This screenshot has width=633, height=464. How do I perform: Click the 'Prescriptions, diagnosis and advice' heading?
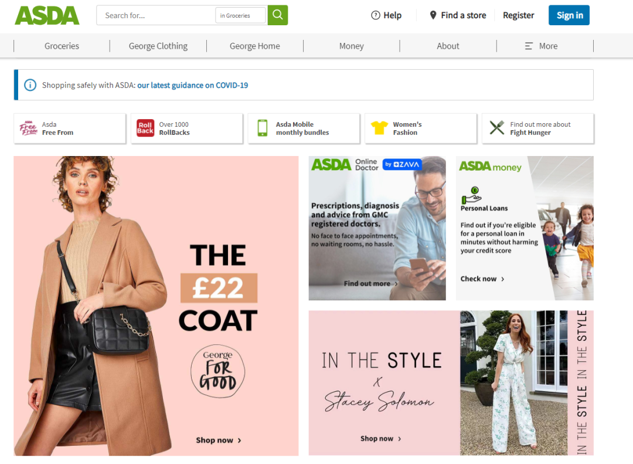coord(355,215)
